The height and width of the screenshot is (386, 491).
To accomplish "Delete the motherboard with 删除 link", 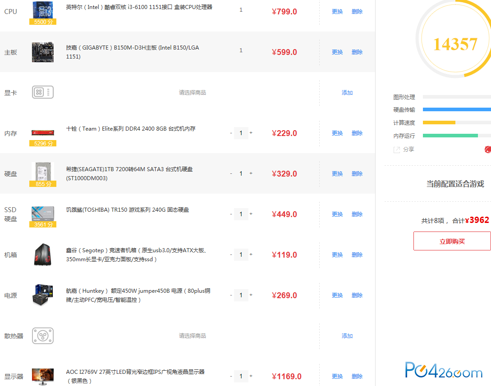I will coord(357,52).
